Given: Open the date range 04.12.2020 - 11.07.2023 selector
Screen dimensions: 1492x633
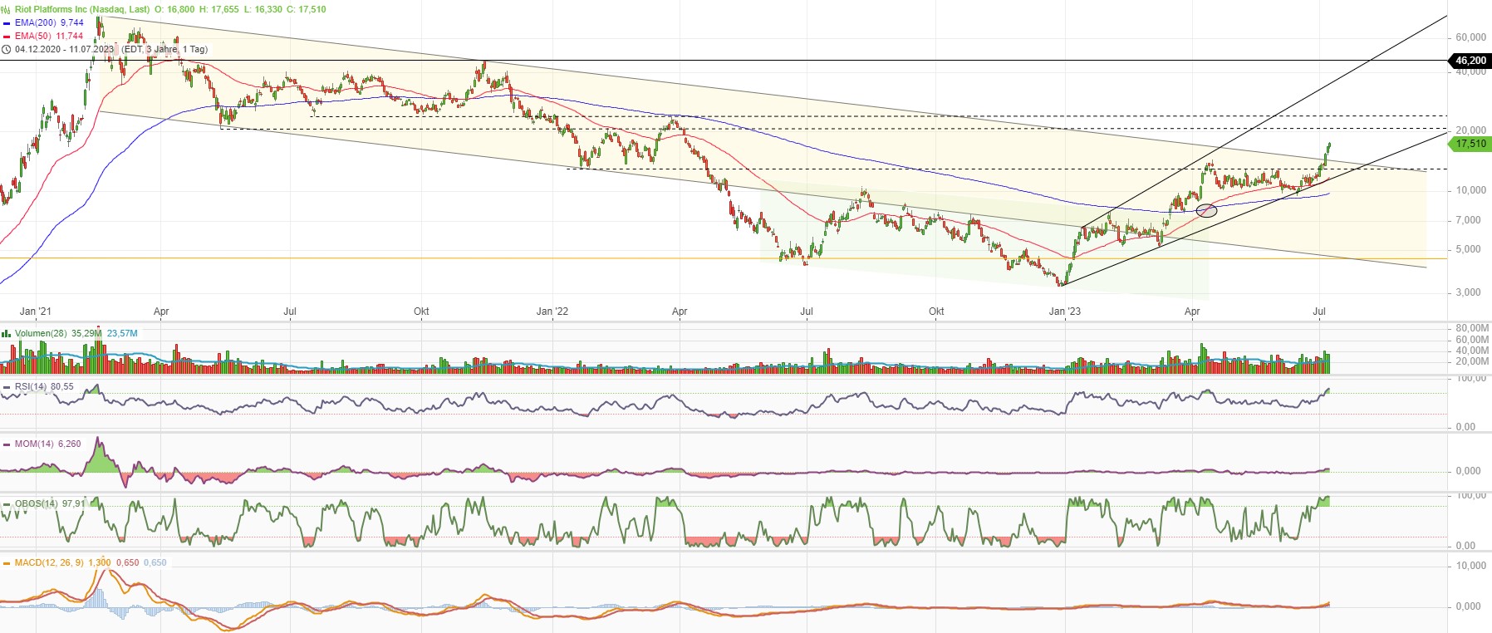Looking at the screenshot, I should click(x=64, y=50).
